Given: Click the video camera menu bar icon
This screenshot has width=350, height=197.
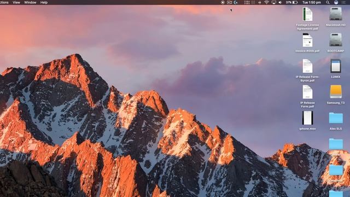Looking at the screenshot, I should (229, 2).
